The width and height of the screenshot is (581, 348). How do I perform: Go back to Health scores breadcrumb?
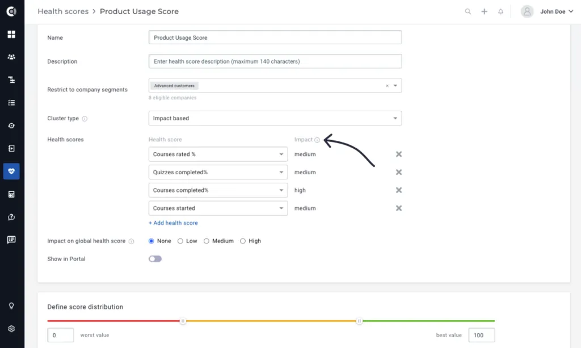(63, 11)
